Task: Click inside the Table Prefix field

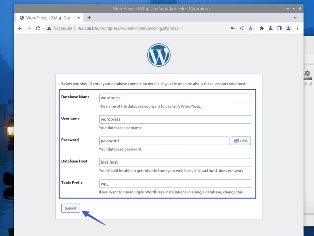Action: point(175,184)
